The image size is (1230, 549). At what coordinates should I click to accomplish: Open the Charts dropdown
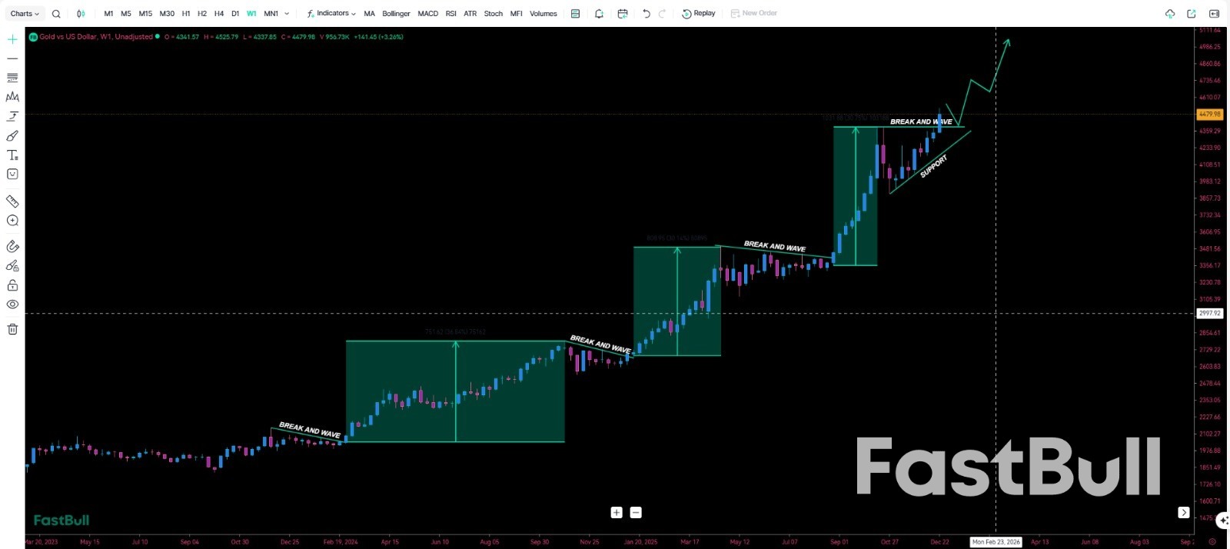pos(25,13)
